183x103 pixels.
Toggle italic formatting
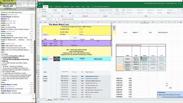click(57, 13)
